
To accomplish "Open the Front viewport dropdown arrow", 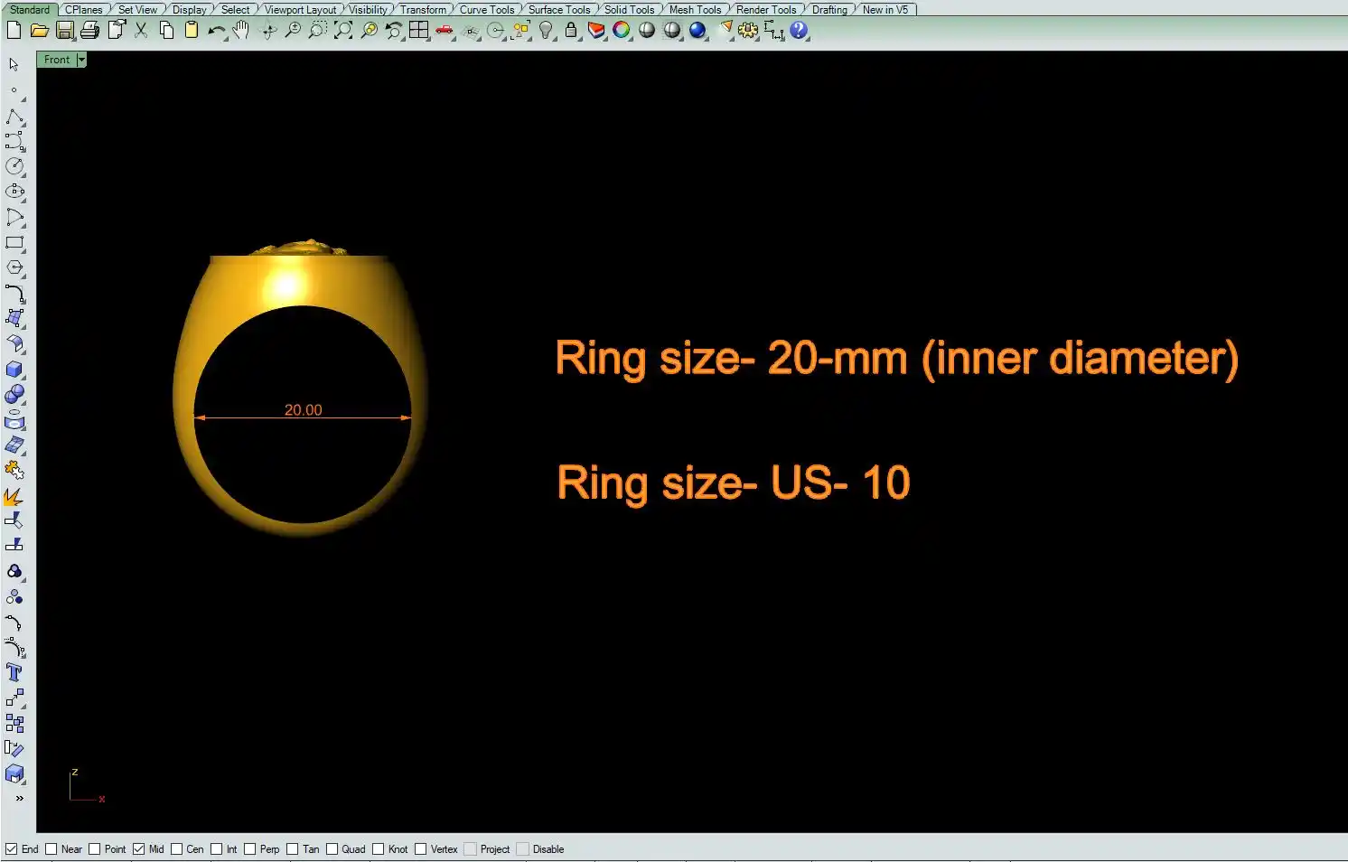I will point(81,60).
